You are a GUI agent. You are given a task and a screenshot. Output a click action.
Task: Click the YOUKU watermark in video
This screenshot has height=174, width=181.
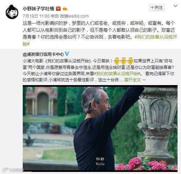point(167,90)
